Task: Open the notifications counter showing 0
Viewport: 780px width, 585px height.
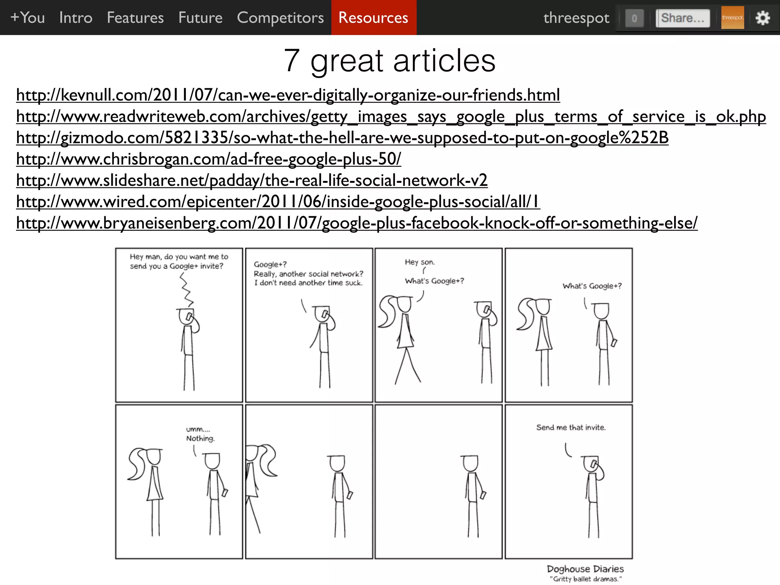Action: tap(634, 18)
